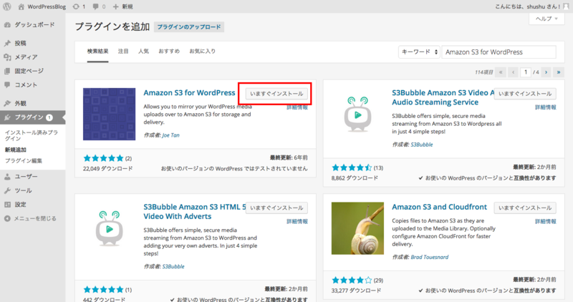573x302 pixels.
Task: Click プラグインのアップロード button
Action: [x=189, y=27]
